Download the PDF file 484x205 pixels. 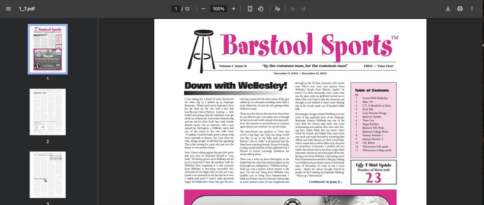[x=448, y=9]
